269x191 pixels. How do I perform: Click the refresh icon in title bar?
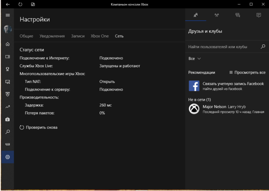point(21,4)
